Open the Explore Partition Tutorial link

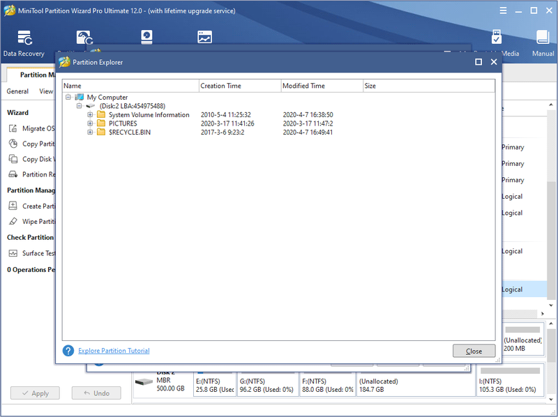114,351
